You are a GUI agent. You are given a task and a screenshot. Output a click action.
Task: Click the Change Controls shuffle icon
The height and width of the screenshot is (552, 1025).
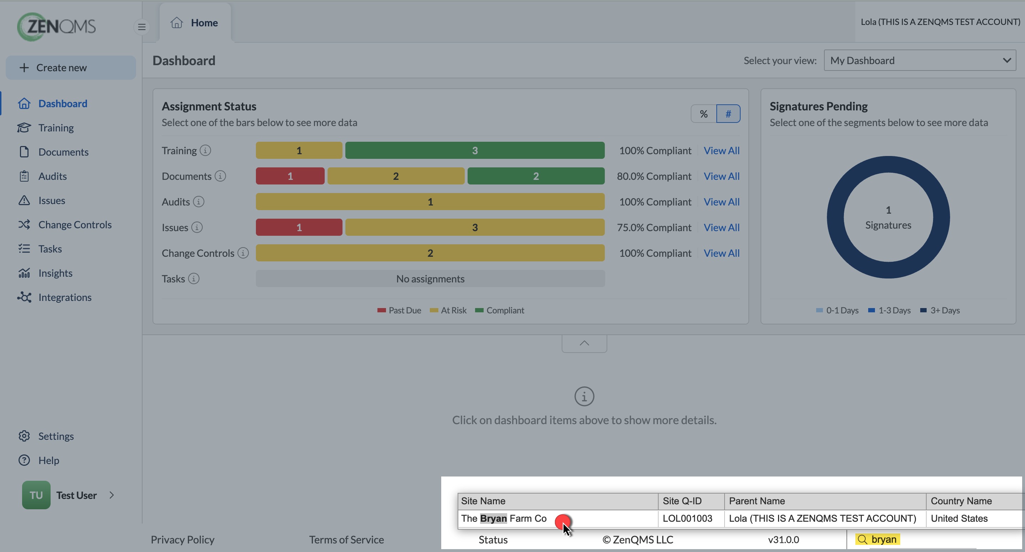(x=24, y=225)
